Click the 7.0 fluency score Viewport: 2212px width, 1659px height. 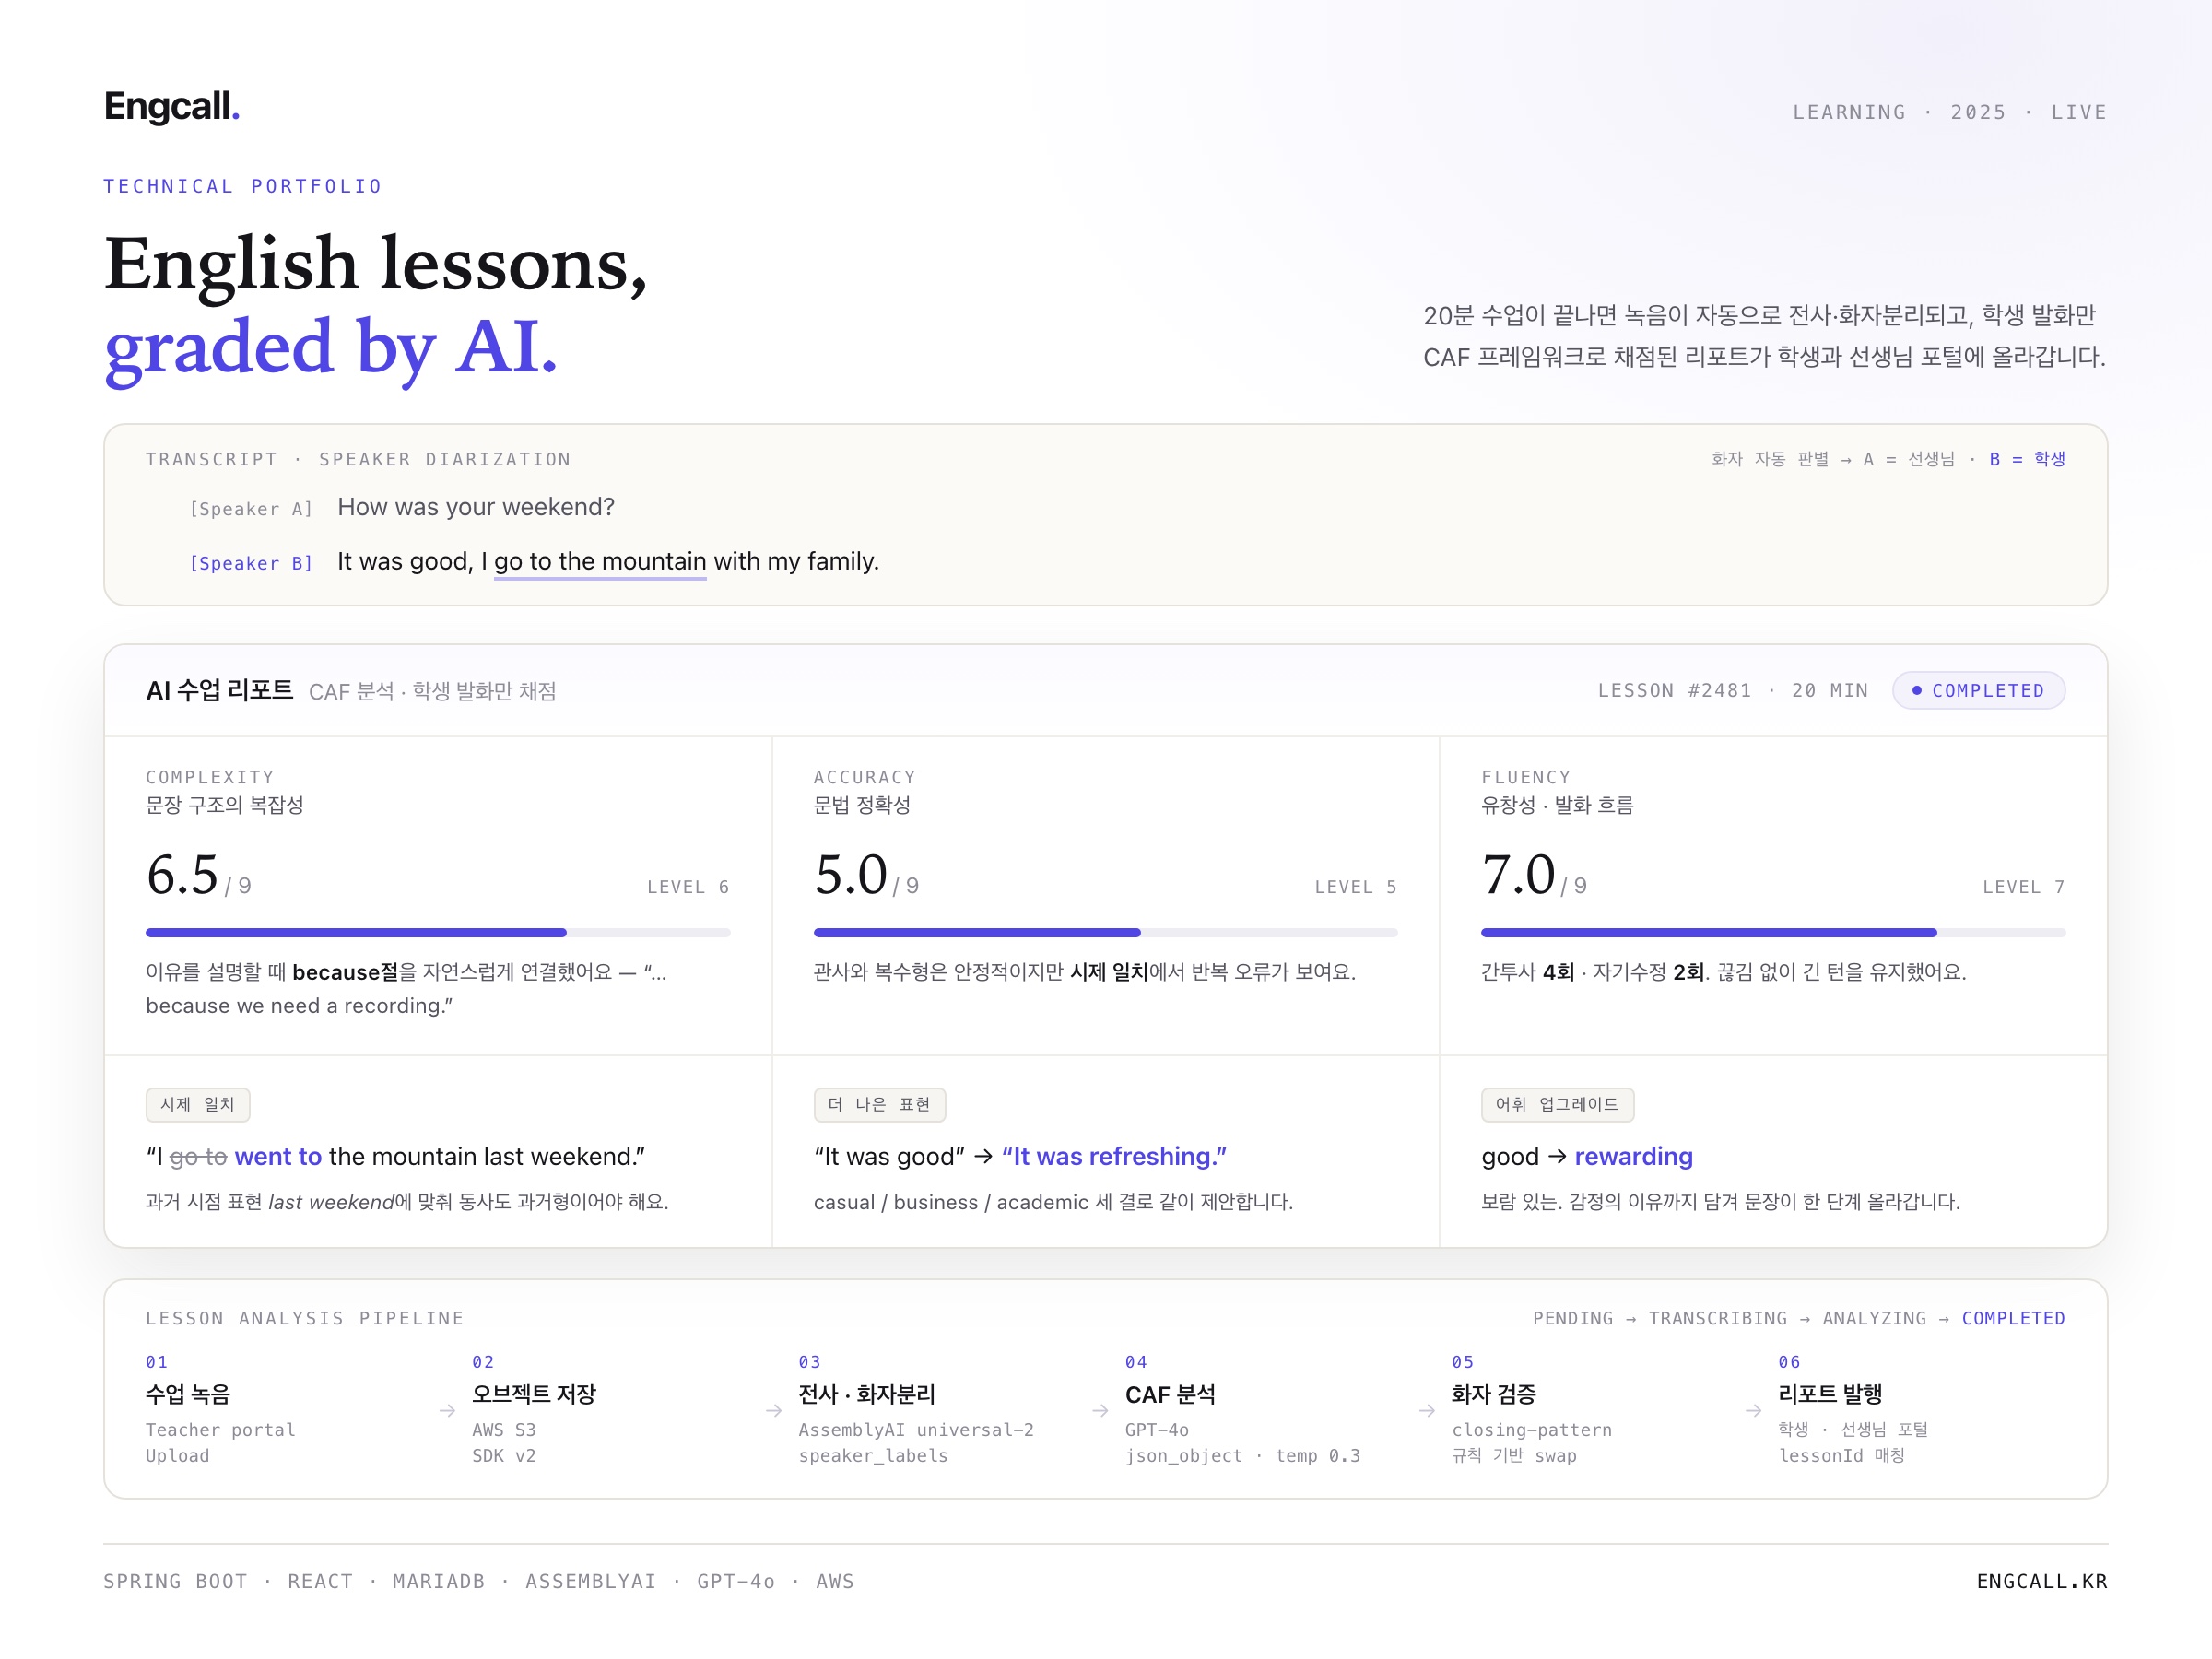tap(1518, 874)
